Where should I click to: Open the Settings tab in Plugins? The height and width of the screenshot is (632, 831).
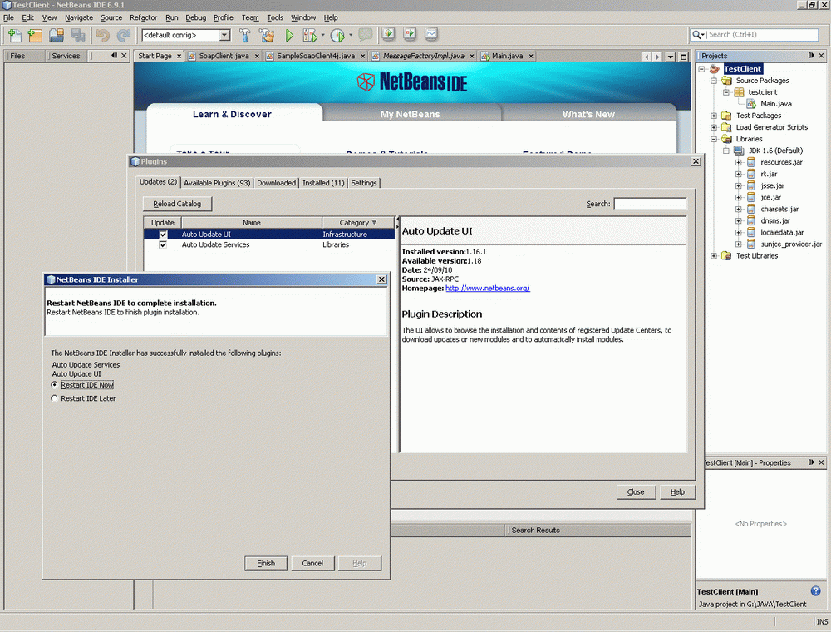tap(364, 183)
